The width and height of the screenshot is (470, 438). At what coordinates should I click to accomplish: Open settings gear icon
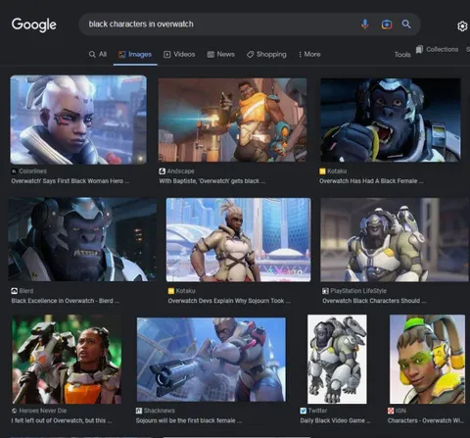(x=462, y=26)
